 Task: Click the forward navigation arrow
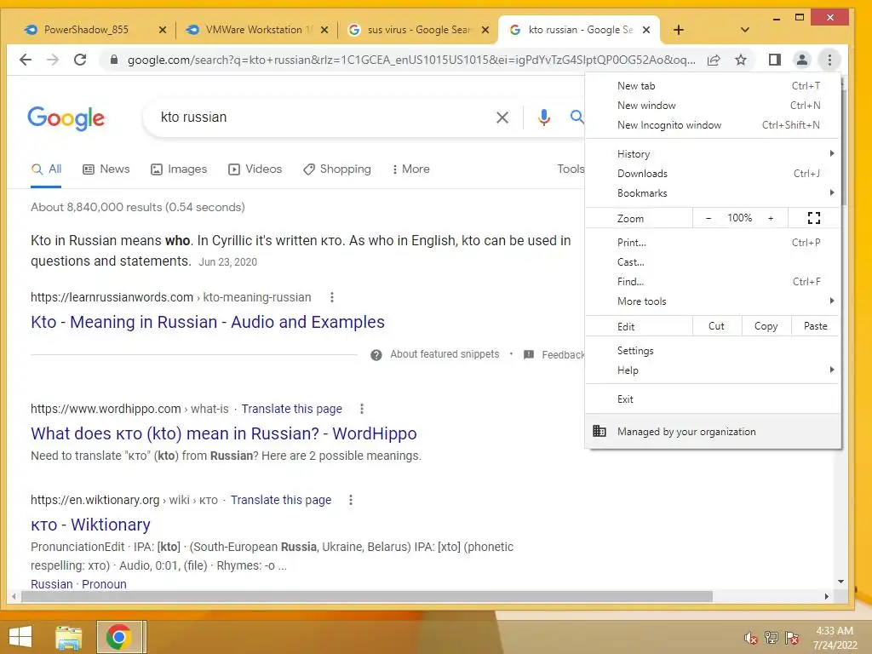[x=52, y=60]
